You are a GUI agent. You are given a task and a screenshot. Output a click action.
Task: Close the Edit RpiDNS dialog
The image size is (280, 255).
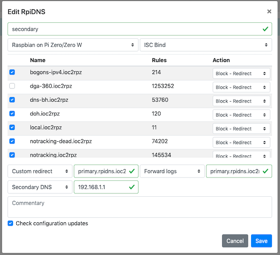[269, 12]
